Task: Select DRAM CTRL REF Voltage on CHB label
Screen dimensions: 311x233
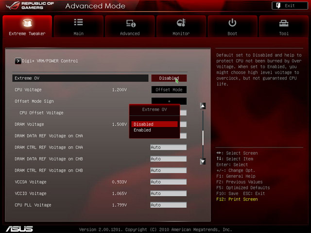Action: [x=49, y=170]
